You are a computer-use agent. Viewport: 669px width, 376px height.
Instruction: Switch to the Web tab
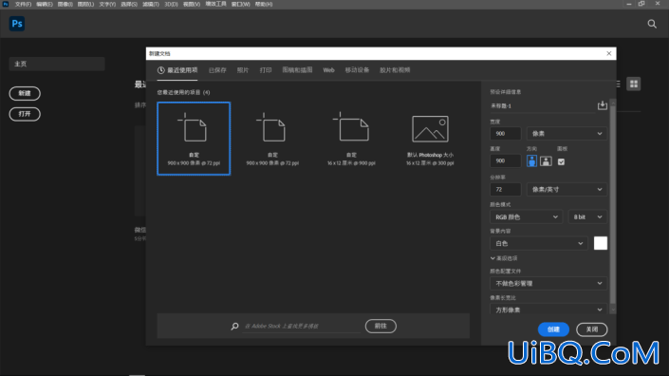click(328, 70)
